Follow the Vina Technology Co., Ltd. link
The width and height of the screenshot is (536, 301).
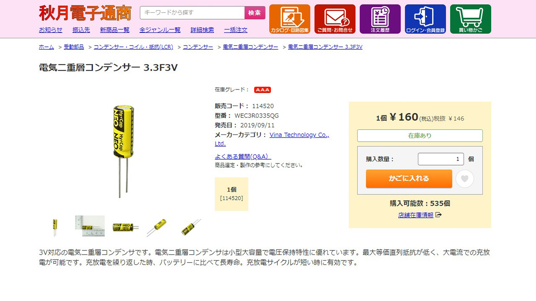coord(272,139)
